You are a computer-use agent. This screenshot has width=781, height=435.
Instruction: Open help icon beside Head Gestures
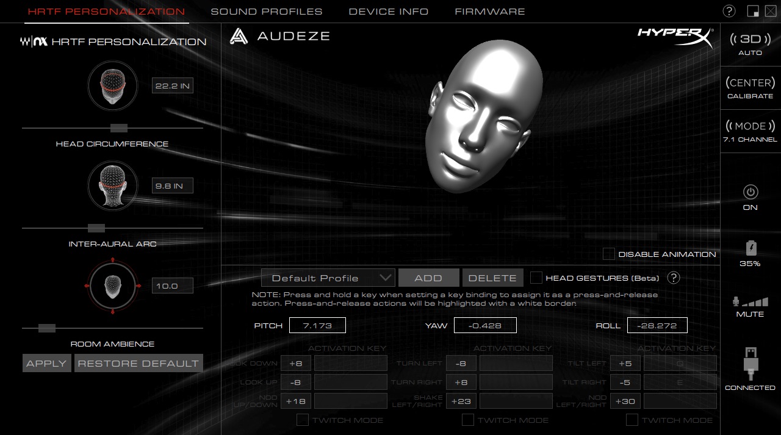click(674, 278)
